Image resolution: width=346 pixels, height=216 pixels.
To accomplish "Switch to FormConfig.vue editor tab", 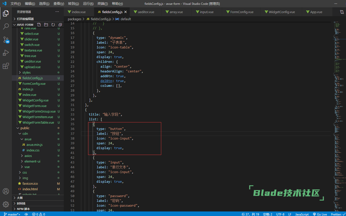I will [x=242, y=12].
